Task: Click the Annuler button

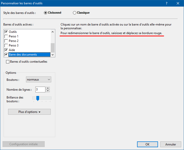Action: click(171, 144)
